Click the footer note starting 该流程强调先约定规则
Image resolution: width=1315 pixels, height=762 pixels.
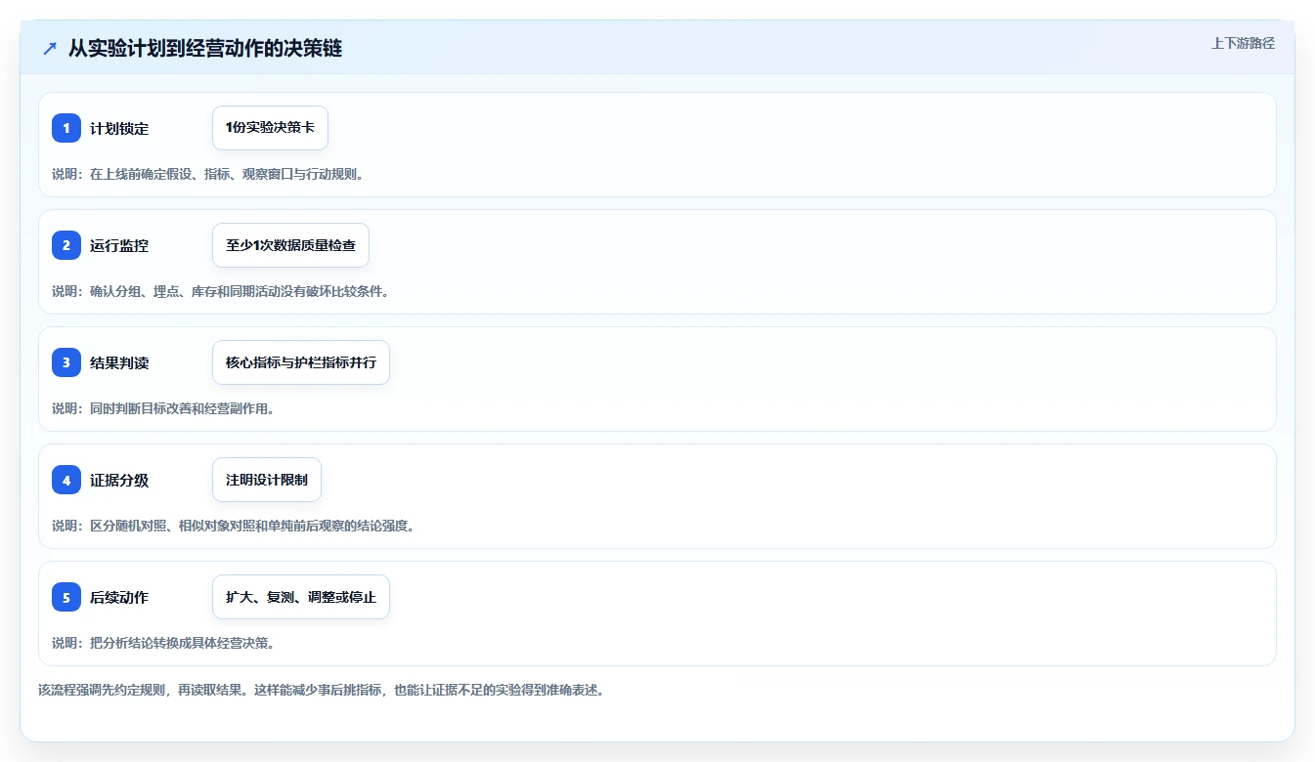[x=322, y=690]
